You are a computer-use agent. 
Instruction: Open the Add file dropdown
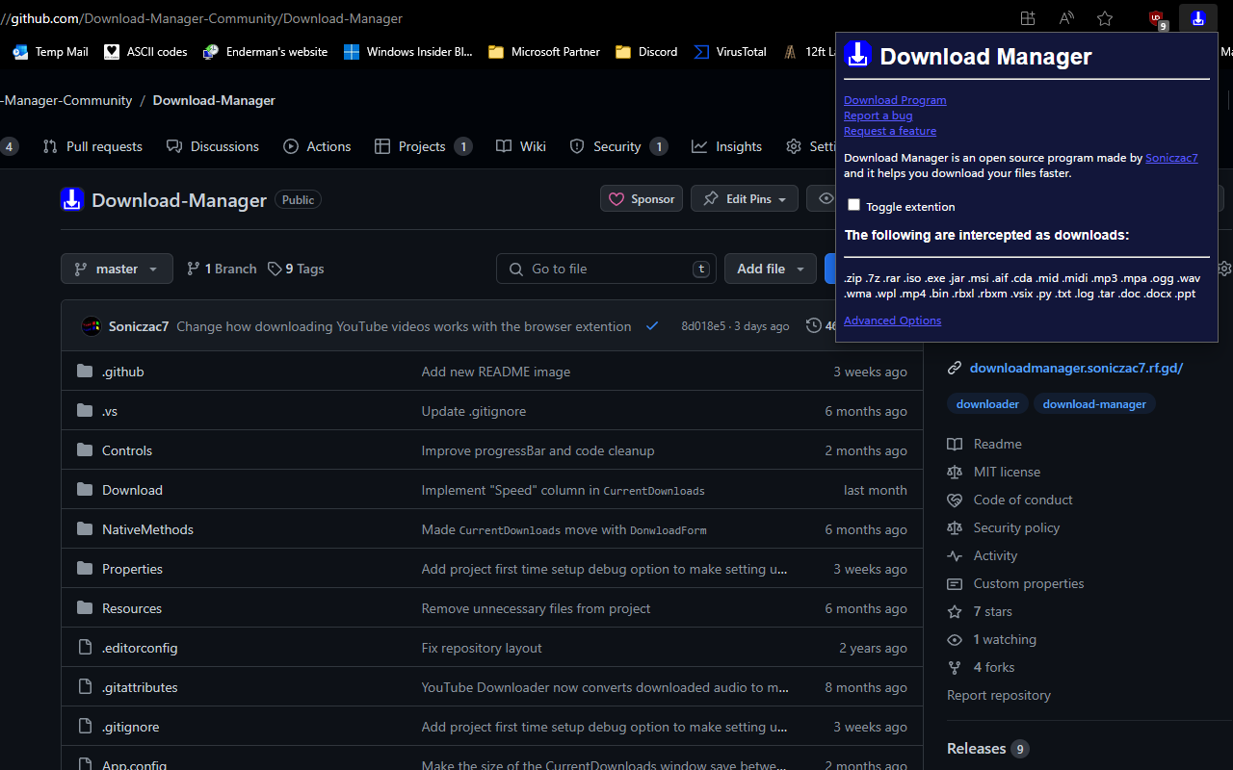771,269
